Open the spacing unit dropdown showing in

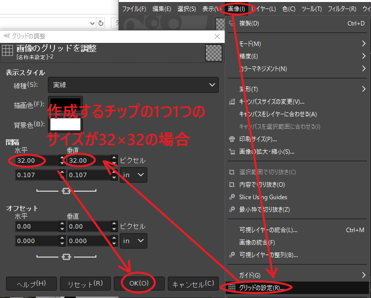point(133,175)
